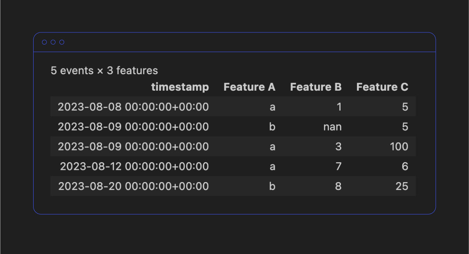Select the 2023-08-08 timestamp cell
The image size is (469, 254).
click(x=133, y=107)
